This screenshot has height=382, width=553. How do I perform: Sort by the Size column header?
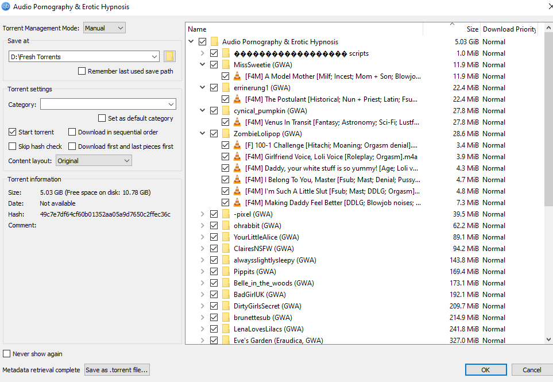click(x=452, y=29)
